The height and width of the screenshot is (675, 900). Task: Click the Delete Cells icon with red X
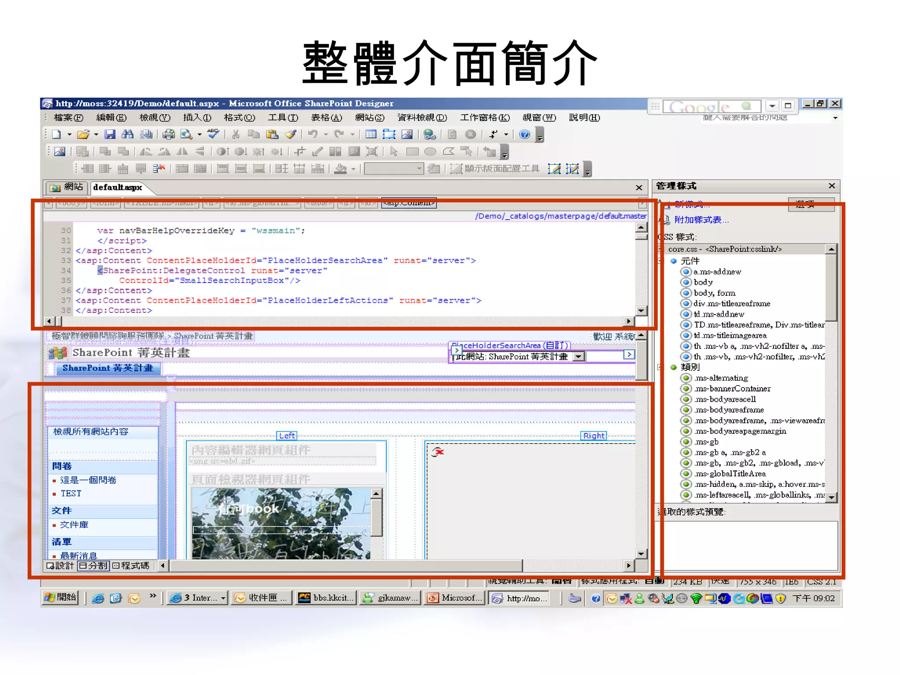tap(159, 169)
